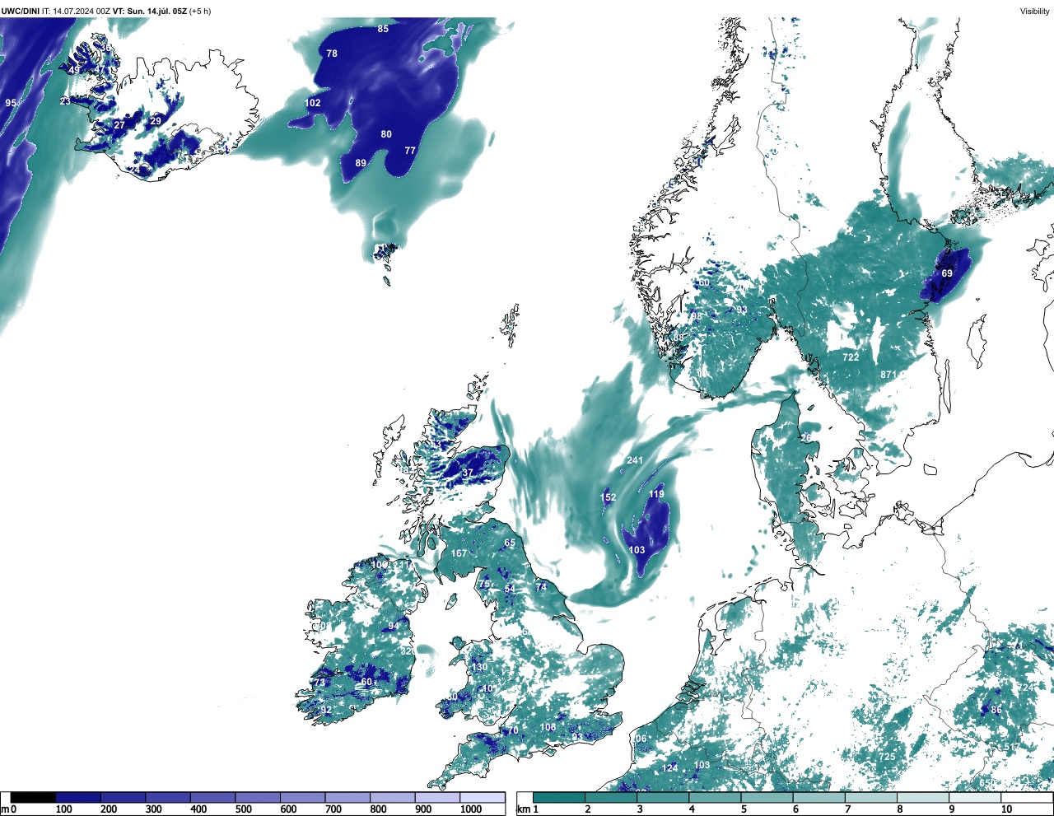Click the visibility value 89 on the map
1054x816 pixels.
[x=361, y=163]
